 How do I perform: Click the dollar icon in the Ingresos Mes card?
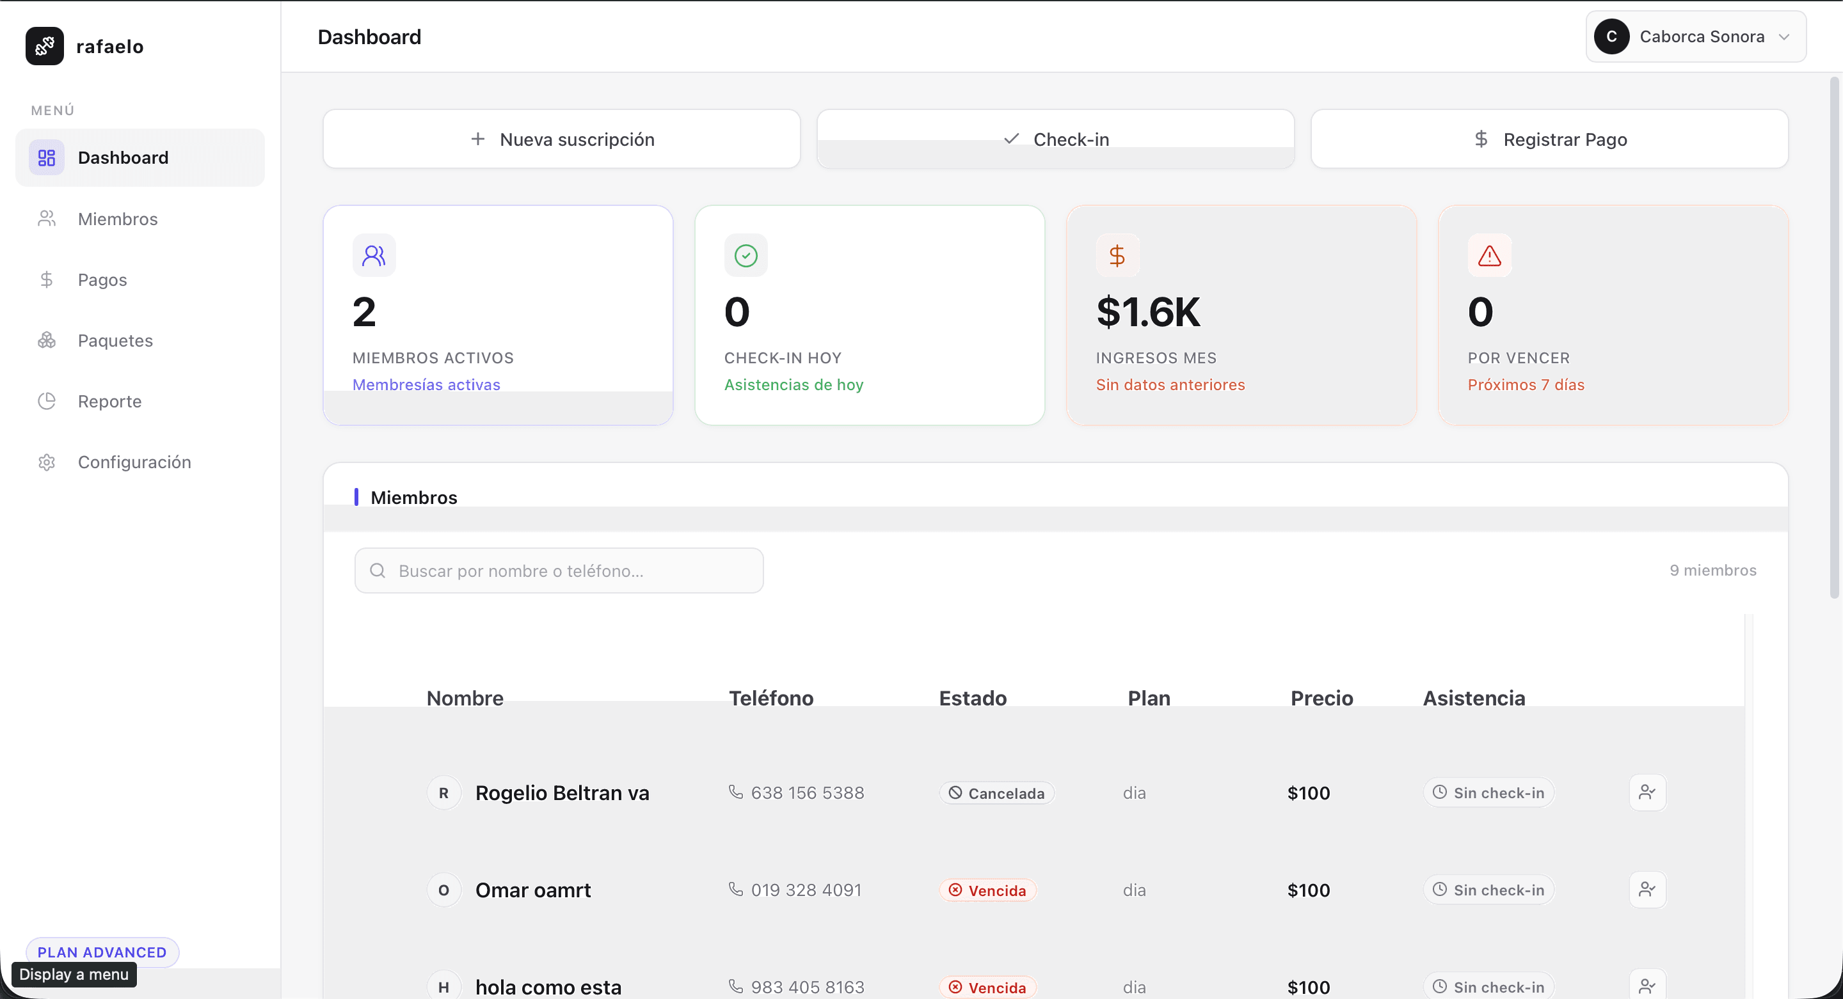(x=1117, y=255)
